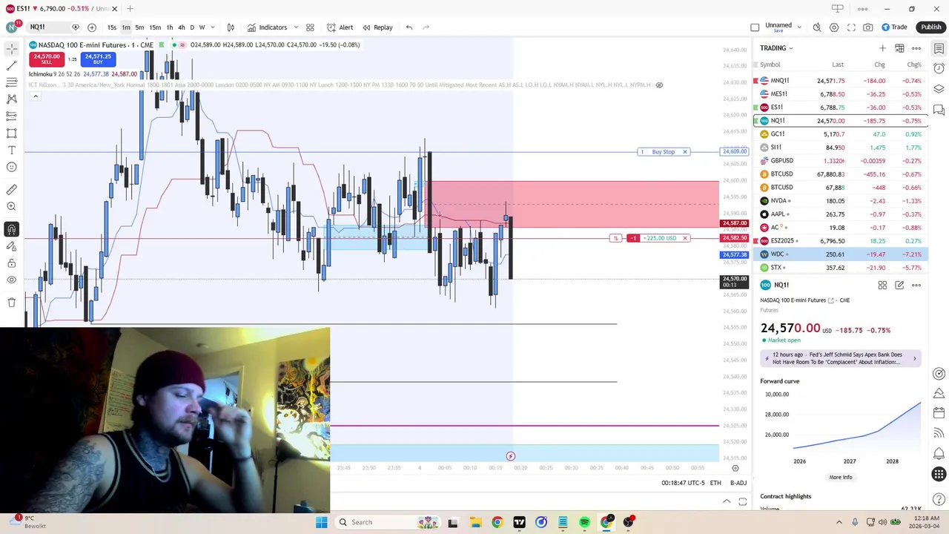The height and width of the screenshot is (534, 949).
Task: Click the NQ1! symbol search field
Action: (x=47, y=27)
